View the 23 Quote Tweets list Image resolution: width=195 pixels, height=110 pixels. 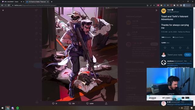[178, 37]
